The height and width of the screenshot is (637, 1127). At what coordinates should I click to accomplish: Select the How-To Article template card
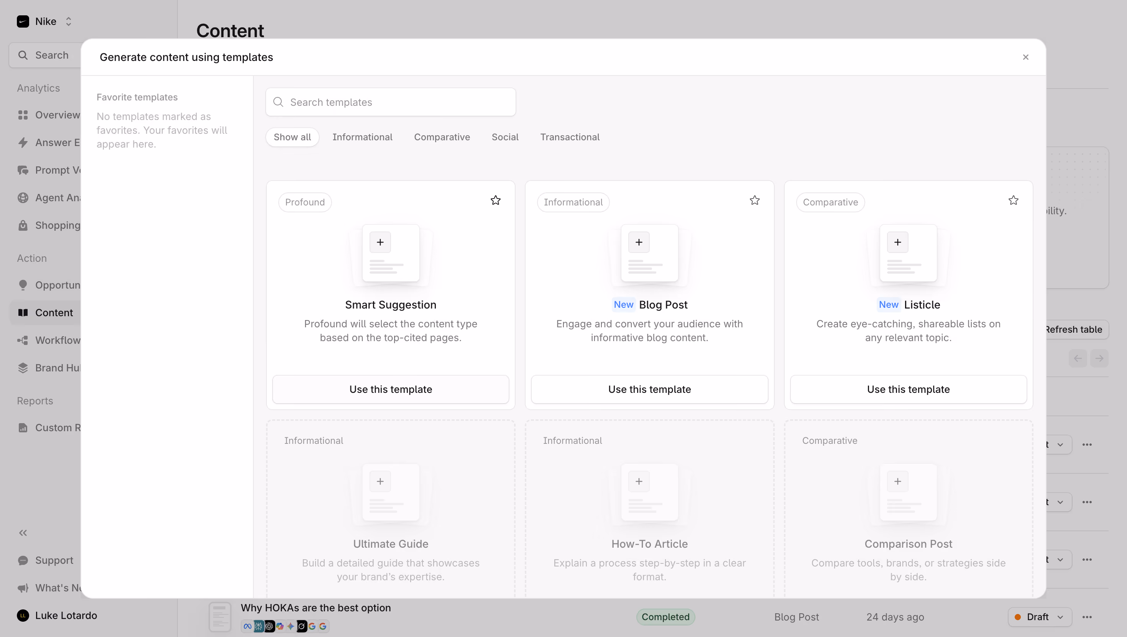click(649, 508)
